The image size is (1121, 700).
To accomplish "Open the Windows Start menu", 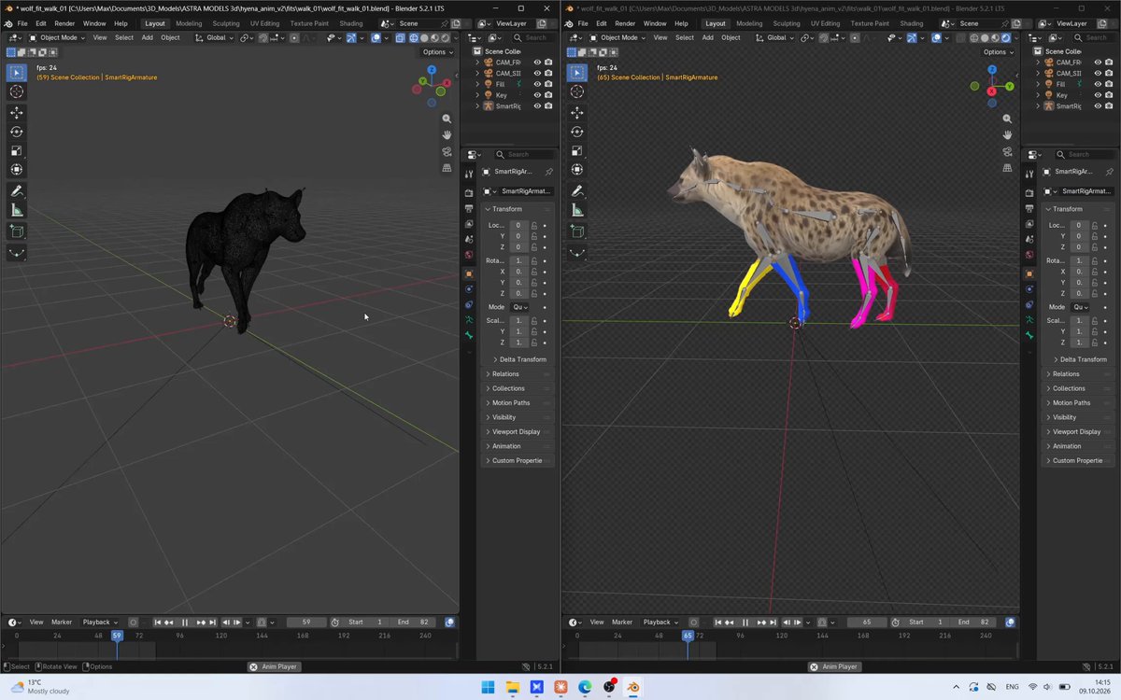I will point(488,688).
